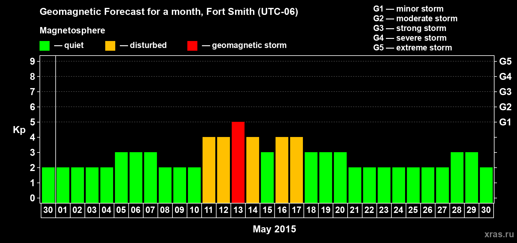Click Kp value 9 on left axis
This screenshot has width=517, height=243.
point(33,61)
